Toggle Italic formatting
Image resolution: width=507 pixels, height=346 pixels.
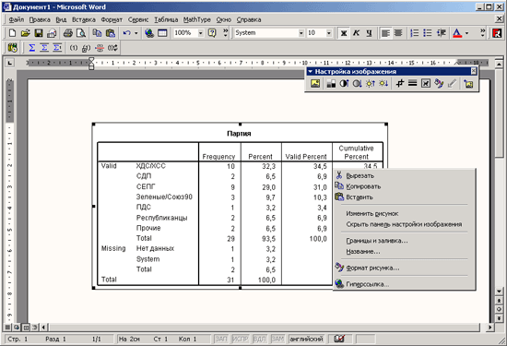pyautogui.click(x=357, y=33)
